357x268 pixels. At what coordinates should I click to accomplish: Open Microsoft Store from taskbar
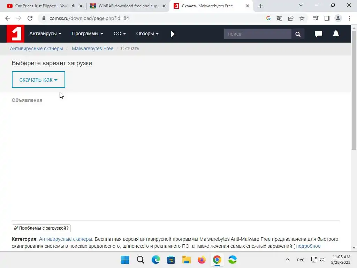tap(171, 260)
